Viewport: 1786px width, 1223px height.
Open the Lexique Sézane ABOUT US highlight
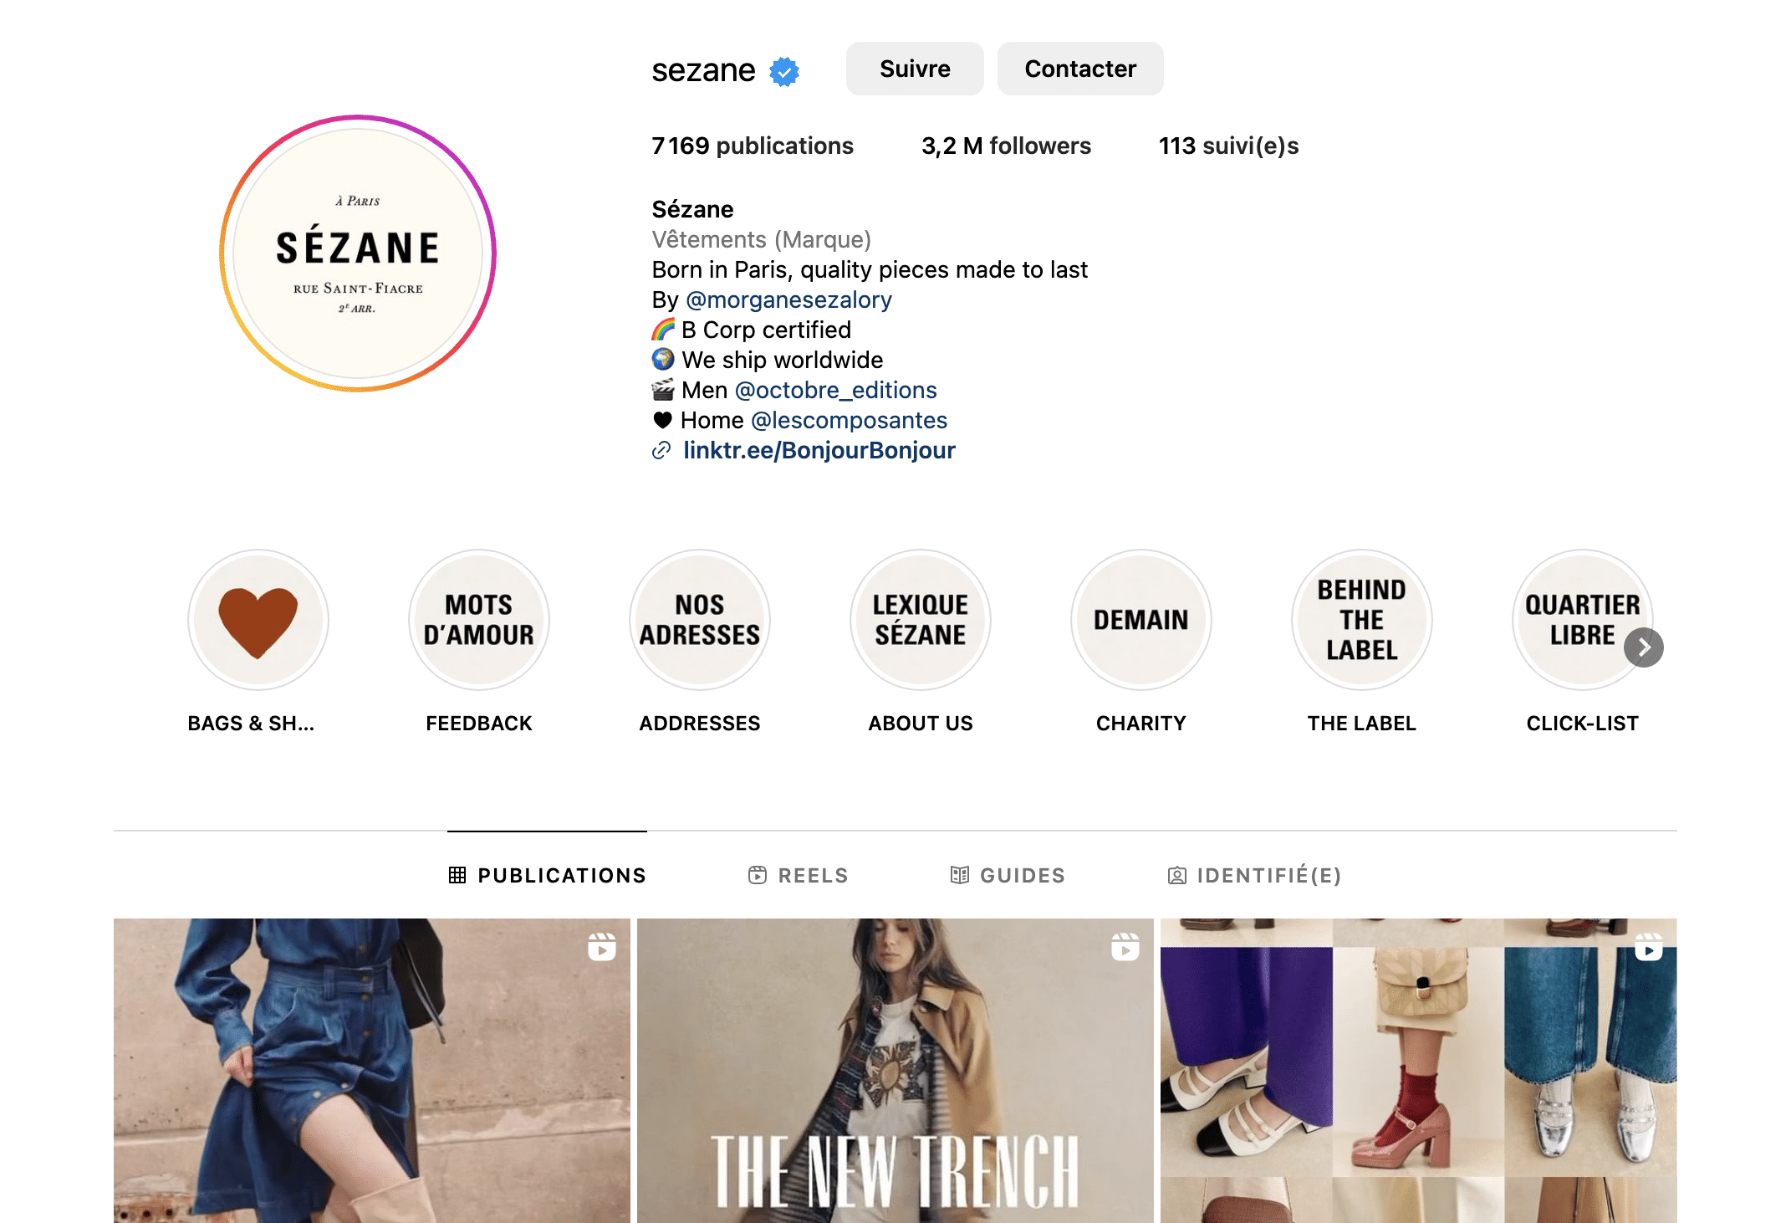921,620
